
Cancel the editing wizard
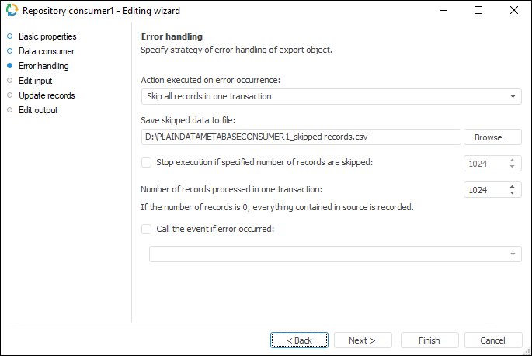pos(492,340)
